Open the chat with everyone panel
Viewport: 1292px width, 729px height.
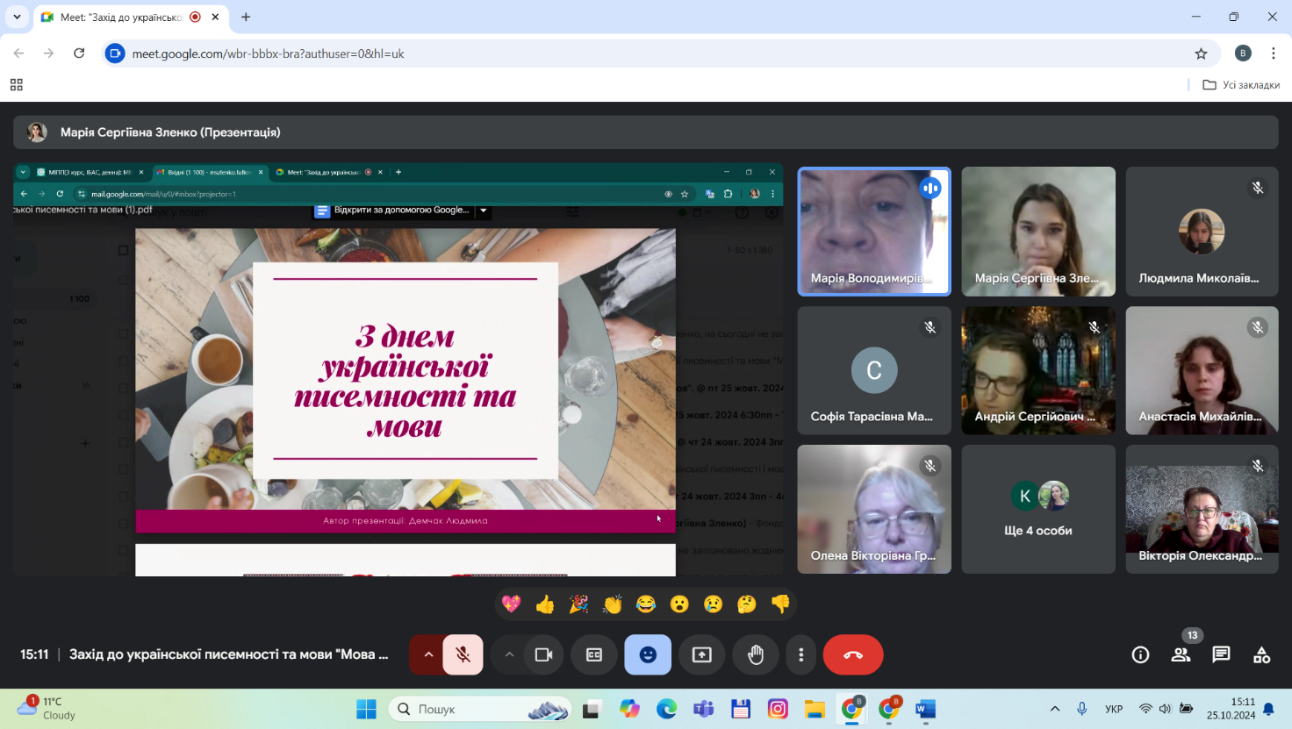[1221, 654]
